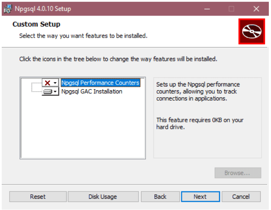
Task: Click the greyed-out Browse button
Action: point(237,173)
